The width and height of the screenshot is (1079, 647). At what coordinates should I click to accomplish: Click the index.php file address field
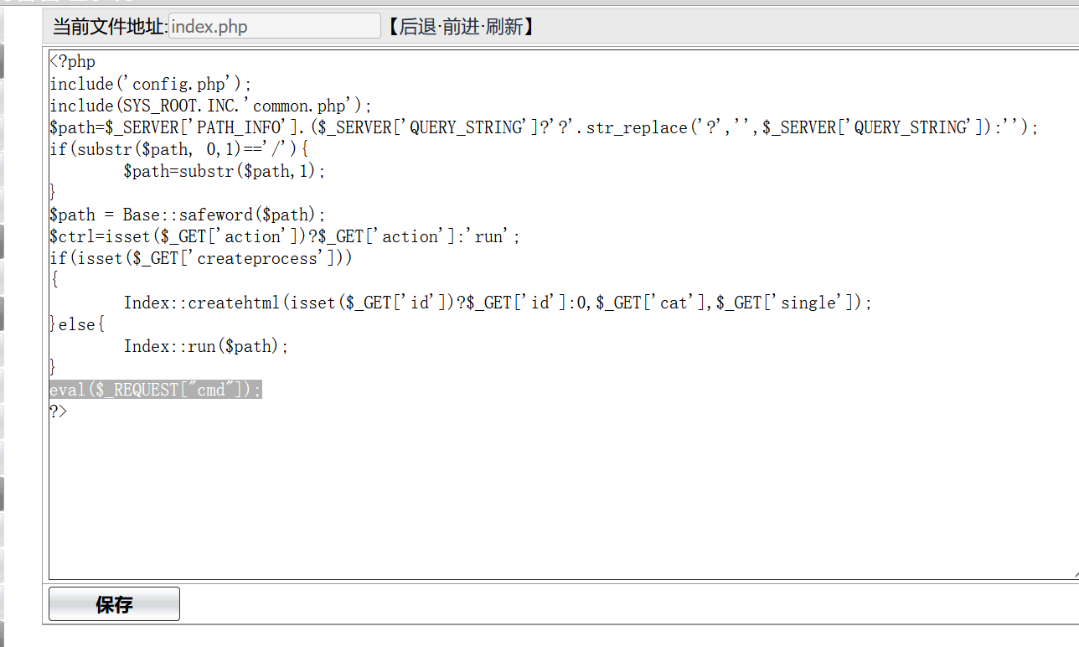pyautogui.click(x=275, y=26)
